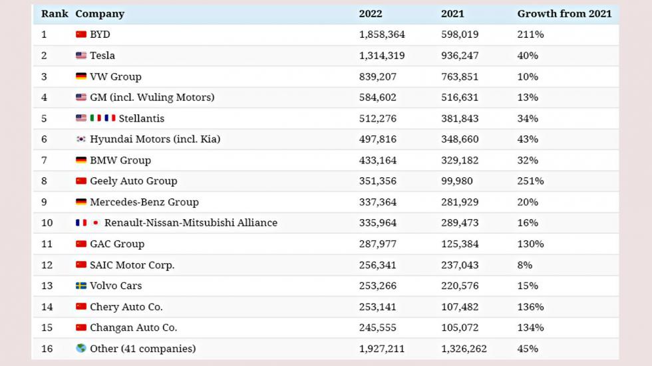Click the 516,631 cell for GM
The width and height of the screenshot is (652, 366).
coord(460,98)
